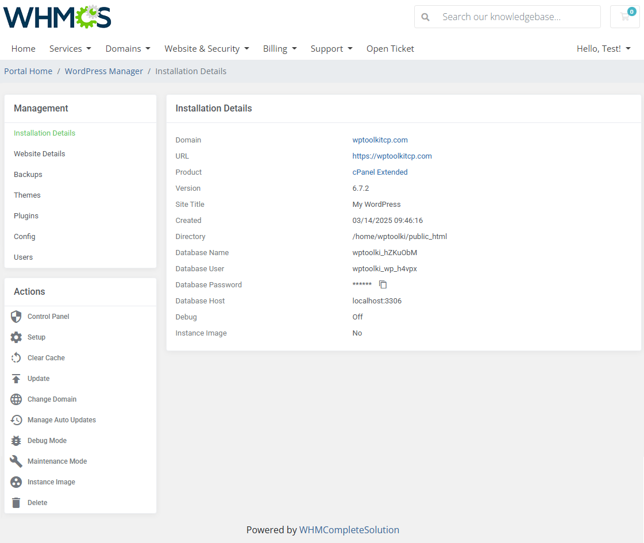The image size is (644, 543).
Task: Click Portal Home breadcrumb link
Action: (x=28, y=71)
